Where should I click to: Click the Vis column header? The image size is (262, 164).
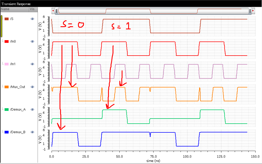(32, 9)
